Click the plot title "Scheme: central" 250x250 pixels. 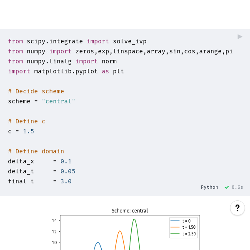pos(130,211)
